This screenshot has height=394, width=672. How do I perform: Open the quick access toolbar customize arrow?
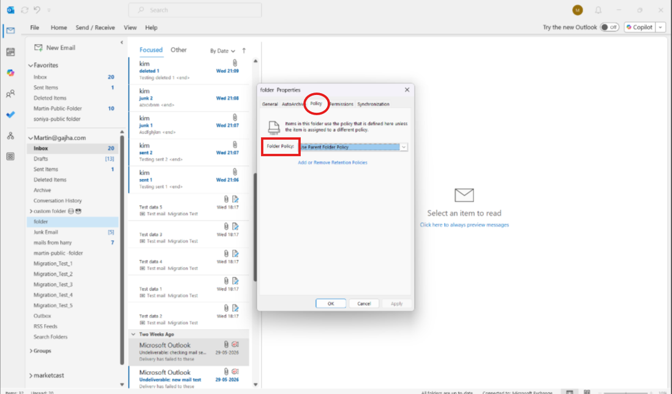pyautogui.click(x=49, y=10)
